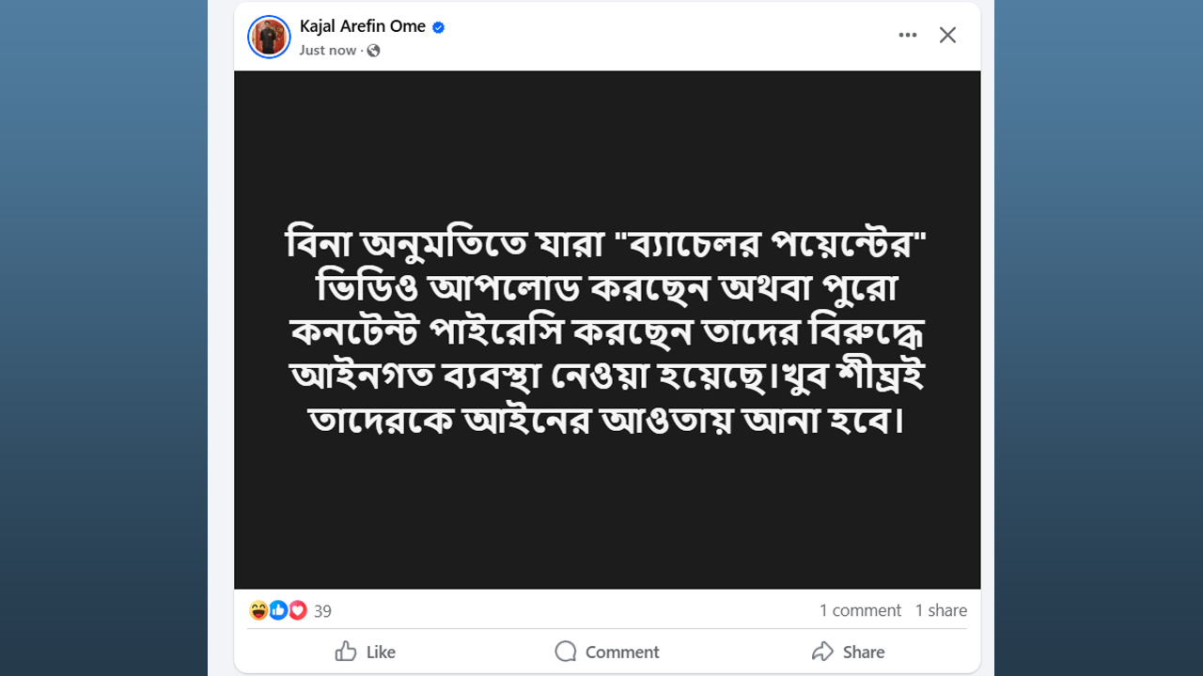The height and width of the screenshot is (676, 1203).
Task: Click the outlined thumbs-up icon beside Like
Action: pos(346,652)
